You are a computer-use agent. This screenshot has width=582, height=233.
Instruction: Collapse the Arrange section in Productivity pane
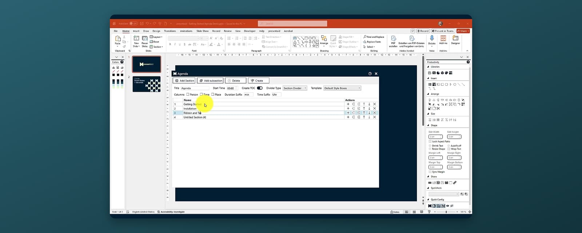428,94
